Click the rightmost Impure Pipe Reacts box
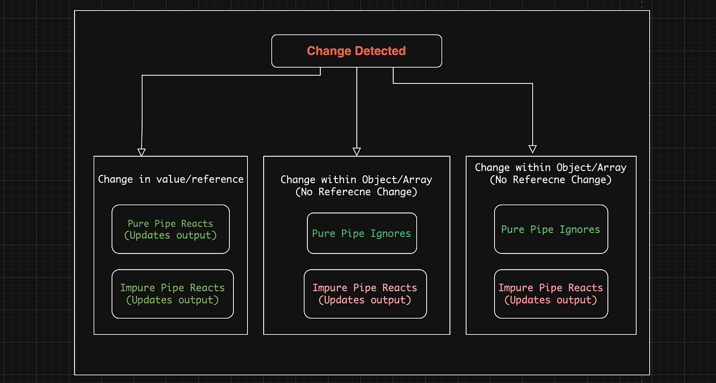The height and width of the screenshot is (383, 716). pyautogui.click(x=550, y=294)
